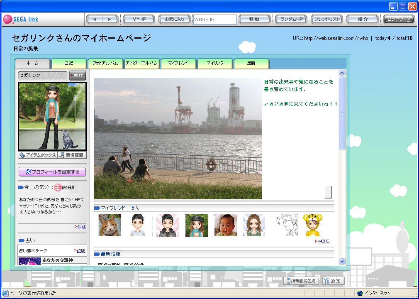Screen dimensions: 419x299
Task: Click 表情変更 to change expression
Action: point(72,155)
